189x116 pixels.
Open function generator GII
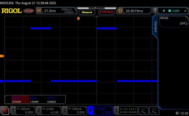point(154,110)
